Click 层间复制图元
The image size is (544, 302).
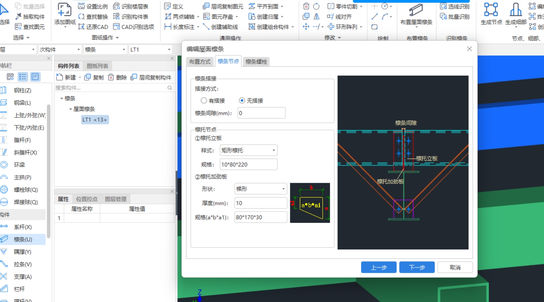223,6
